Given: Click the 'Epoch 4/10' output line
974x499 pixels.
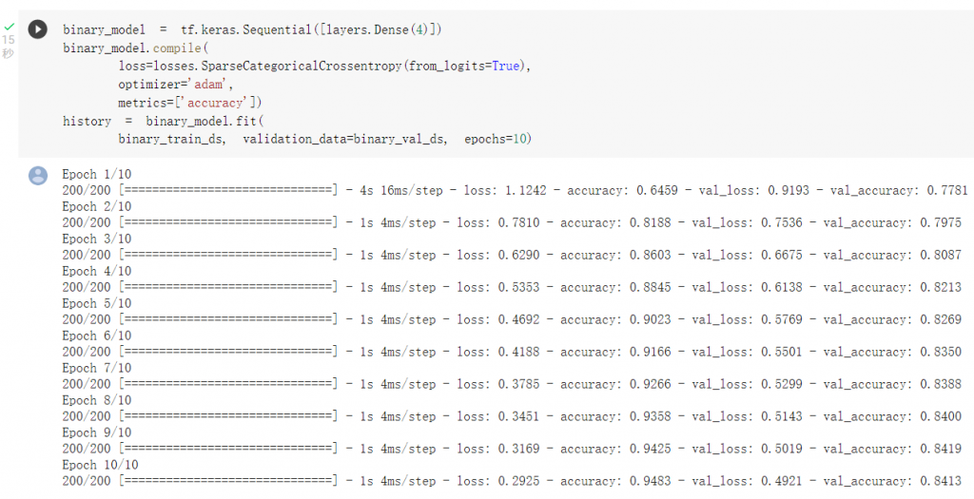Looking at the screenshot, I should tap(97, 271).
